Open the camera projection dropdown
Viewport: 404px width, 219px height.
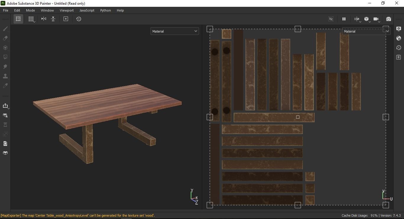[x=376, y=19]
